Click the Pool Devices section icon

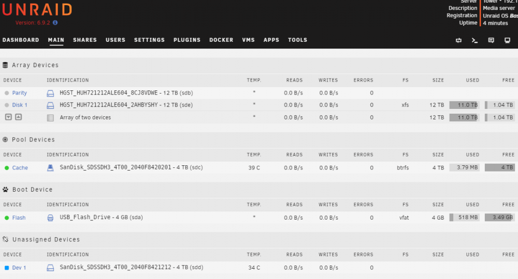click(x=5, y=139)
